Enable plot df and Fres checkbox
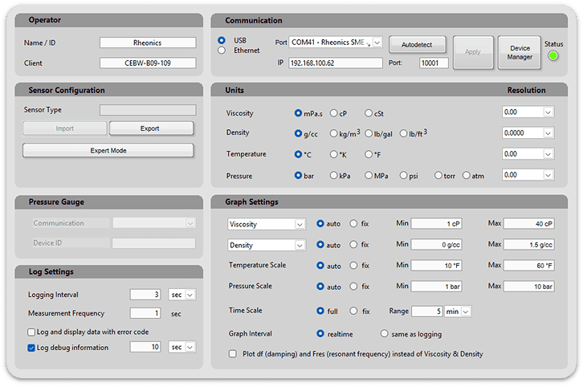Viewport: 583px width, 387px height. pyautogui.click(x=233, y=353)
